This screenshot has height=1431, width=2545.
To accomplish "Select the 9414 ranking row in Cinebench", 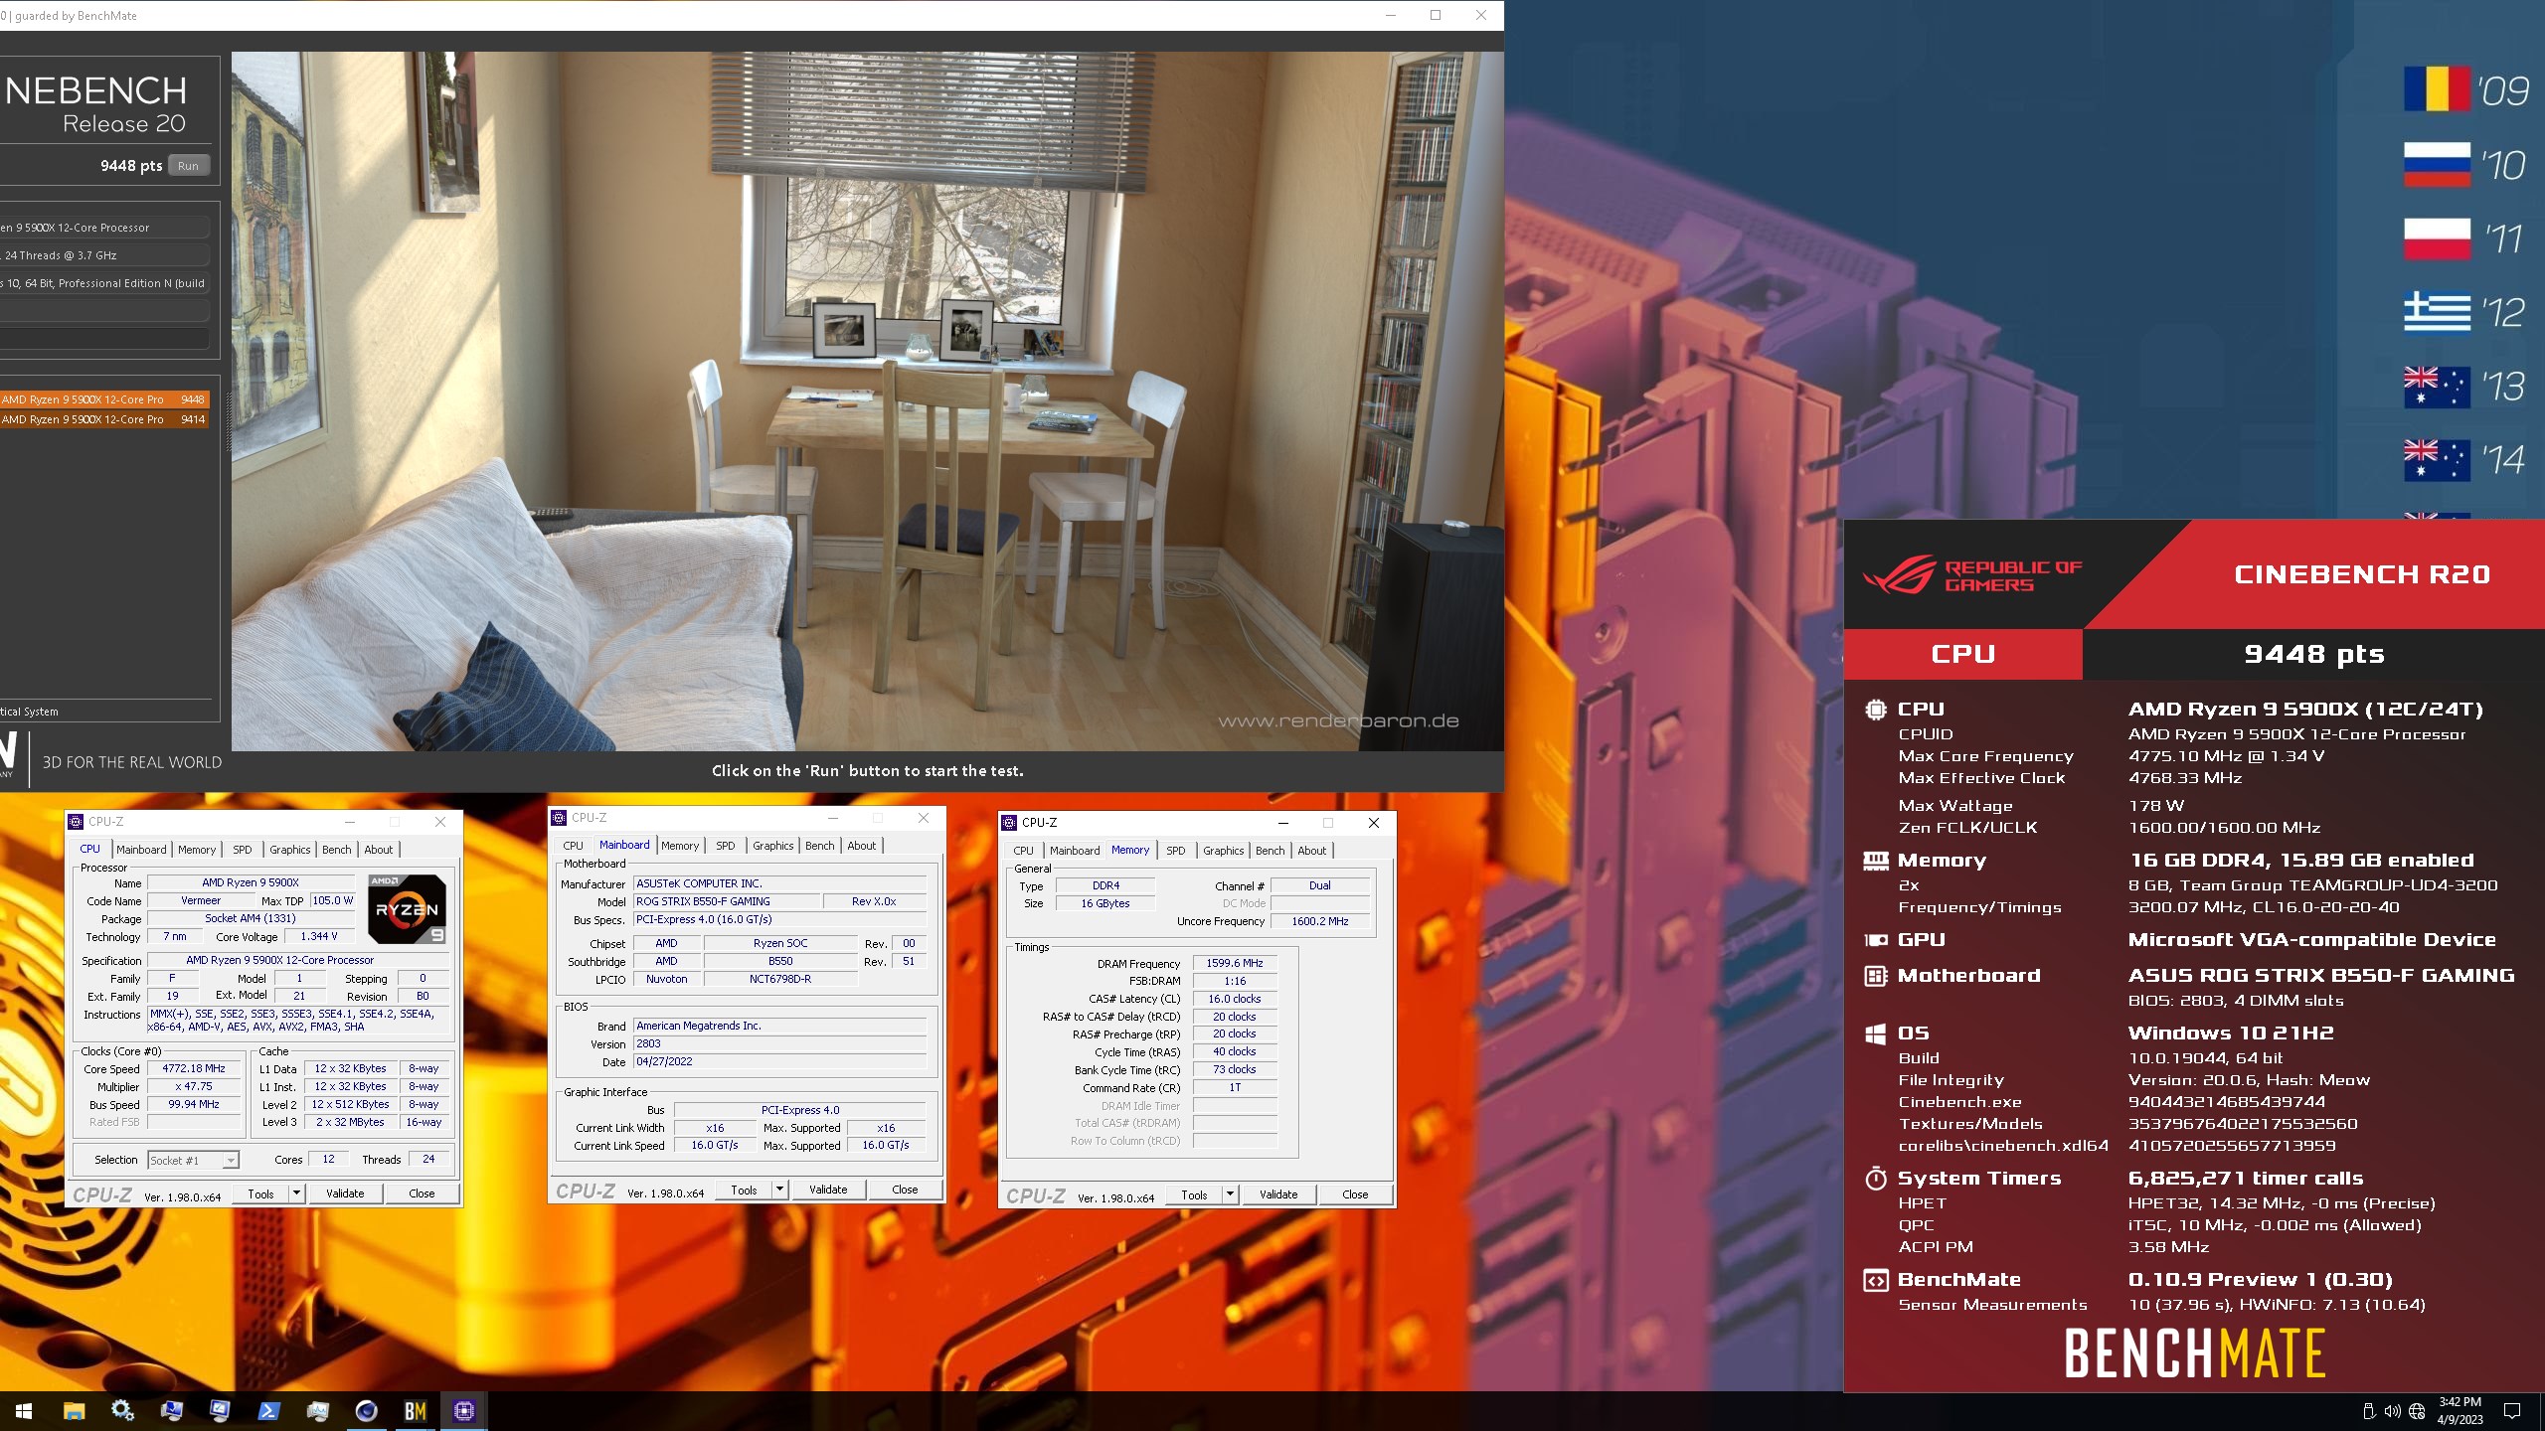I will 103,419.
